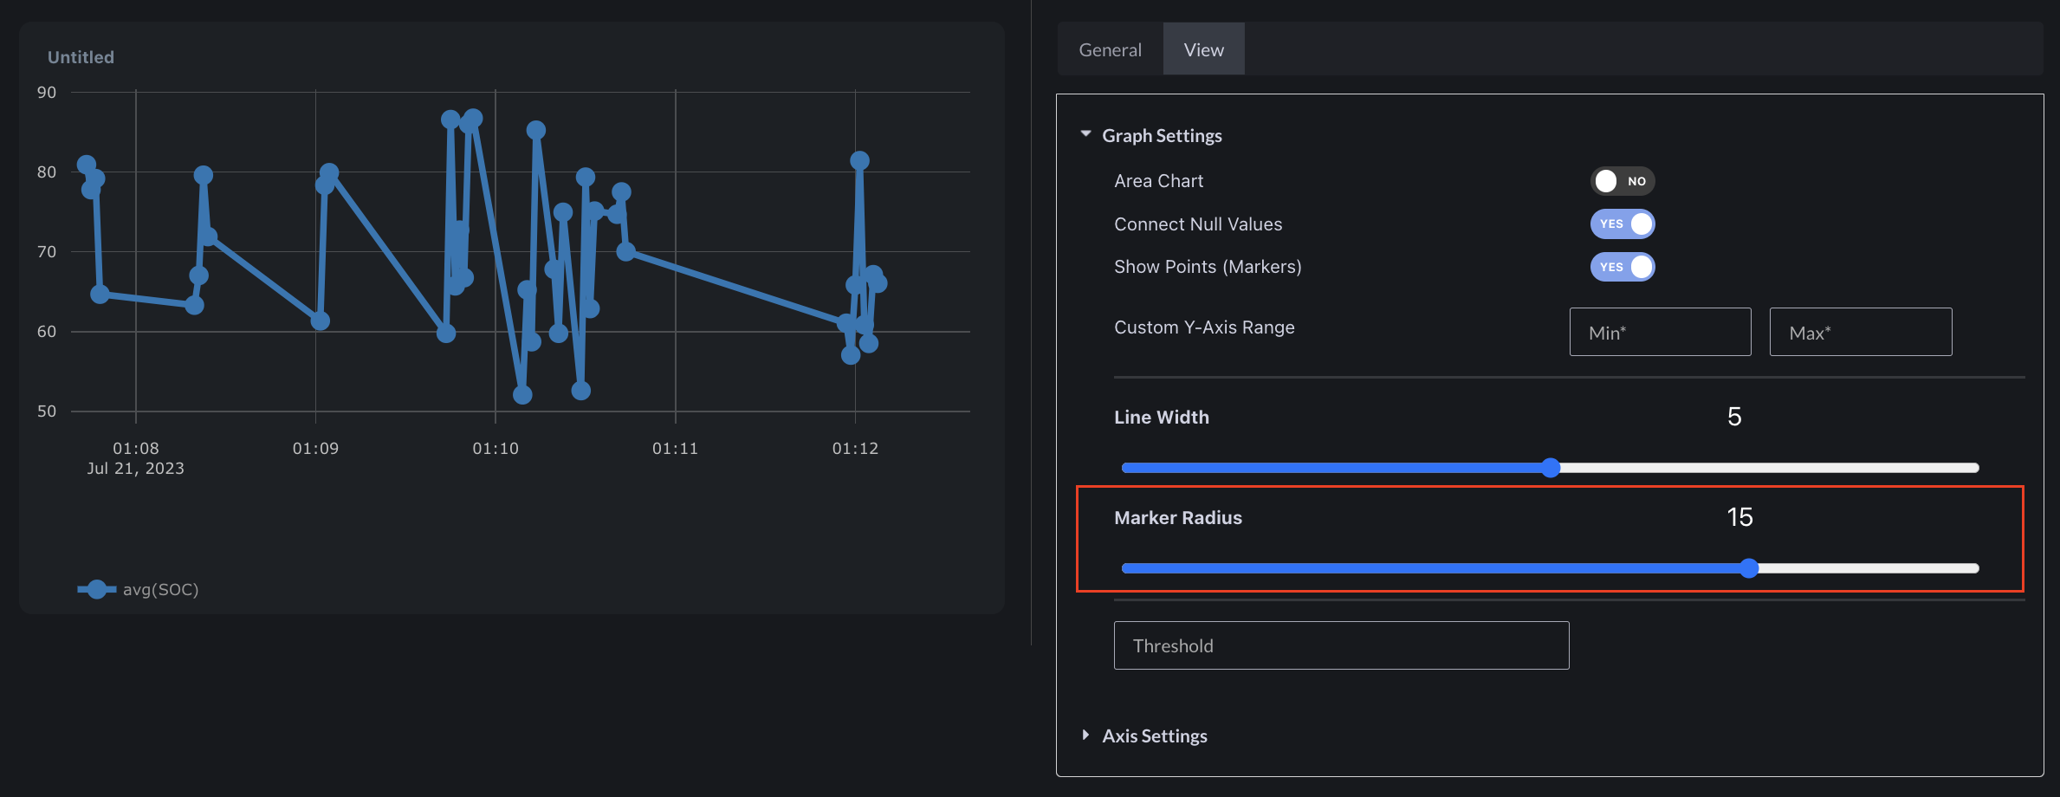The width and height of the screenshot is (2060, 797).
Task: Click the Marker Radius value 15
Action: pyautogui.click(x=1739, y=517)
